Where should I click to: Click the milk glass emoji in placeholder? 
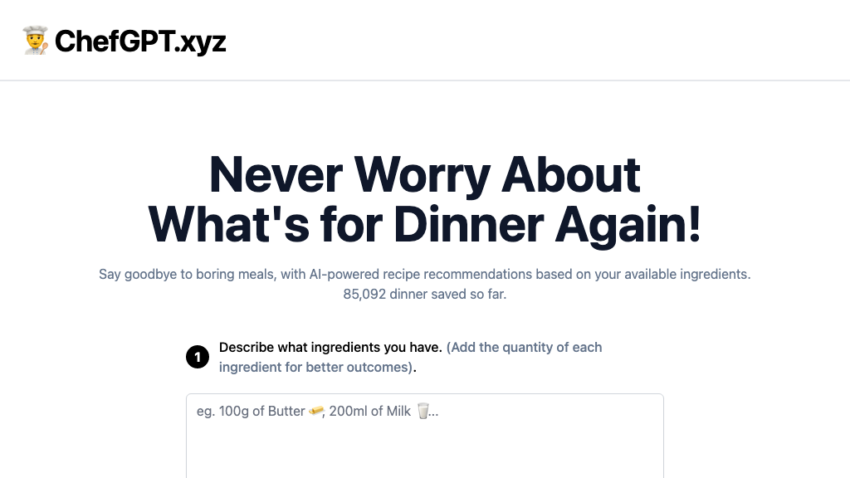423,412
